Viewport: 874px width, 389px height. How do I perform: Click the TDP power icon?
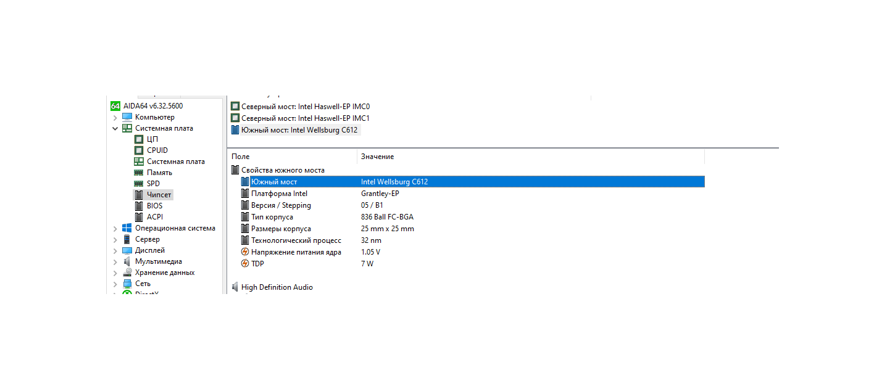click(x=245, y=264)
